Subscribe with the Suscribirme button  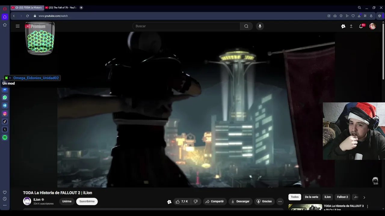[x=87, y=201]
